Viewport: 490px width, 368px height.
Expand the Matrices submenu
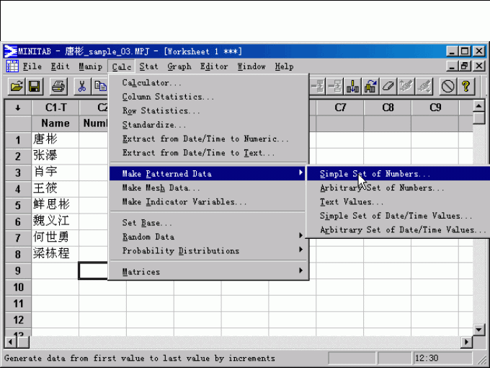(x=209, y=272)
